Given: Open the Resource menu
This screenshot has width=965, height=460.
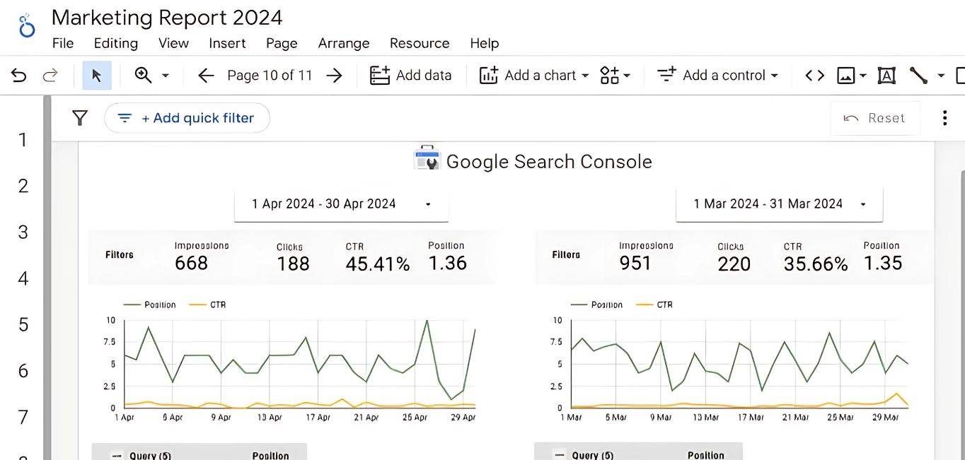Looking at the screenshot, I should click(420, 43).
